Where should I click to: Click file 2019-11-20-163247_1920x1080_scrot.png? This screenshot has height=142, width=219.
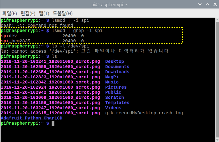click(x=50, y=108)
